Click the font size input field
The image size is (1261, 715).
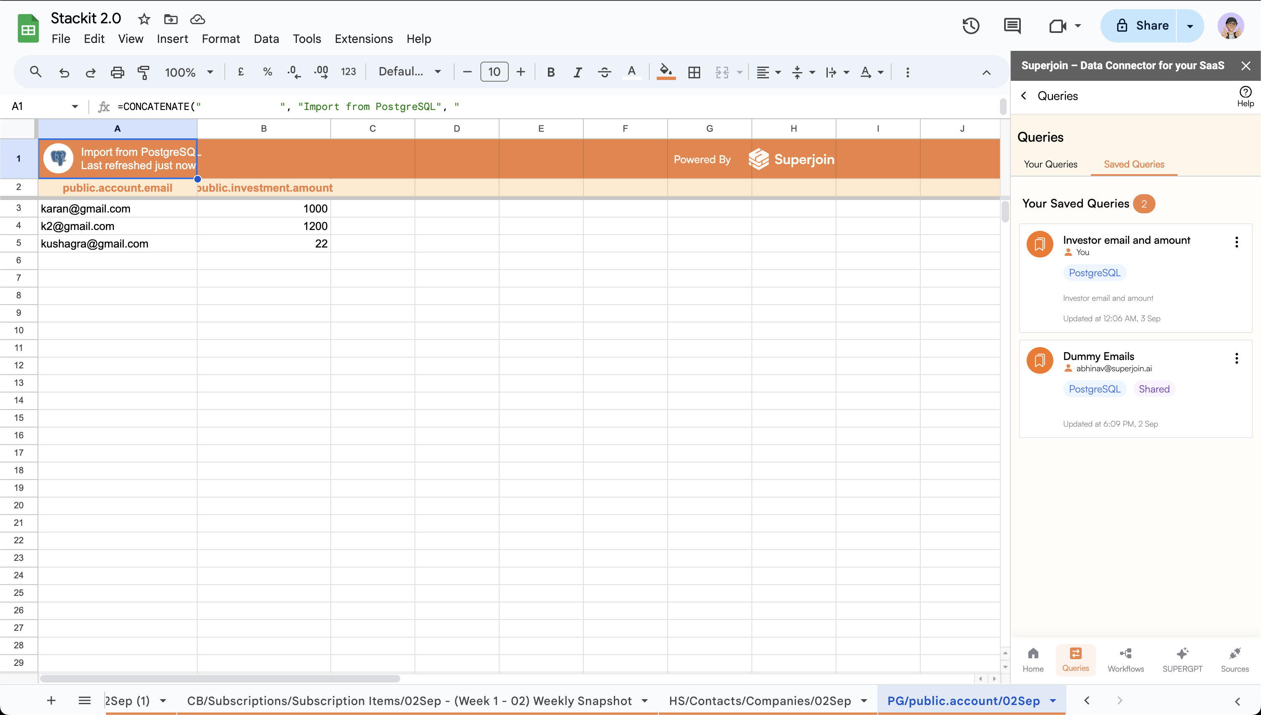point(494,72)
